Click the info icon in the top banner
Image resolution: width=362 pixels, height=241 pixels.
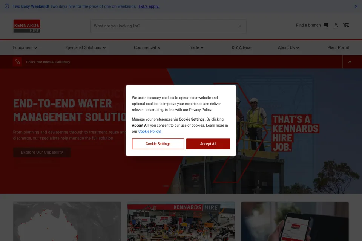point(7,6)
